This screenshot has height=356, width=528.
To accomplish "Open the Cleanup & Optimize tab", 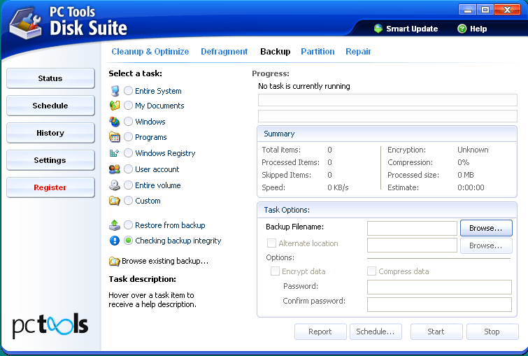I will (150, 52).
